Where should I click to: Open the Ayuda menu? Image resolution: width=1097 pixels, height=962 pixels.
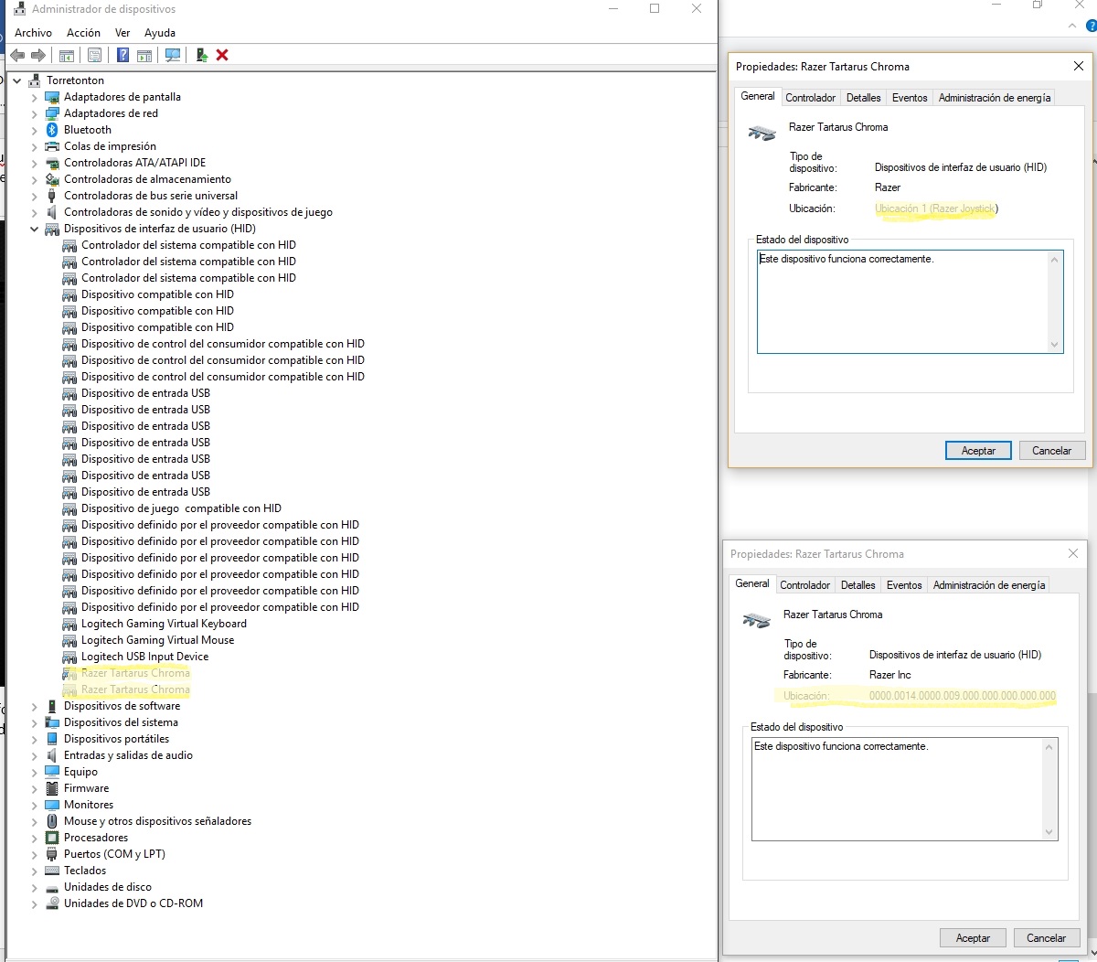(160, 33)
